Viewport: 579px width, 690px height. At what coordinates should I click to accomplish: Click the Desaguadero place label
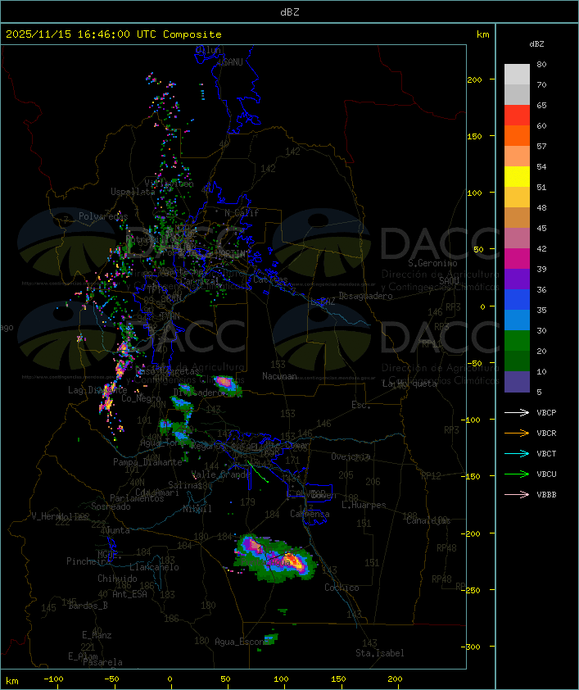tap(365, 296)
